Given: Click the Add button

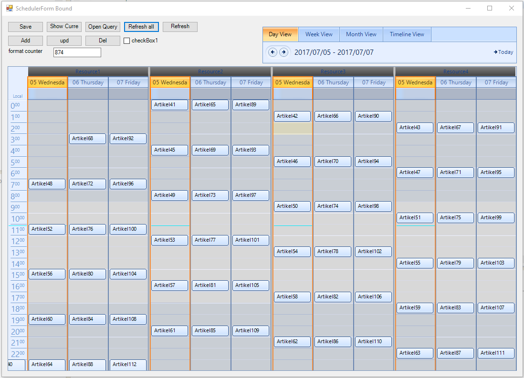Looking at the screenshot, I should (25, 41).
